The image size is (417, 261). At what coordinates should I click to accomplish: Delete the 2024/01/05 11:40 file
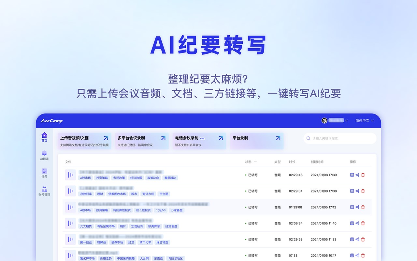coord(363,223)
